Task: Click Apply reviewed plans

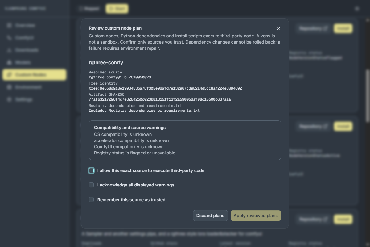Action: [256, 216]
